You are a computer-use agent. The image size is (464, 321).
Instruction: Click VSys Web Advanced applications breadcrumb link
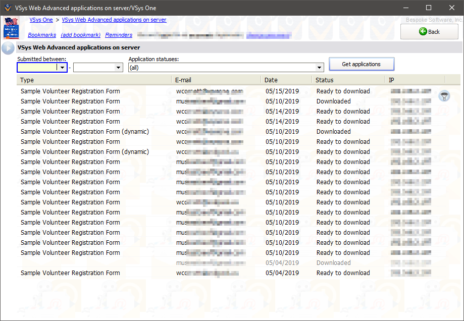click(x=114, y=20)
